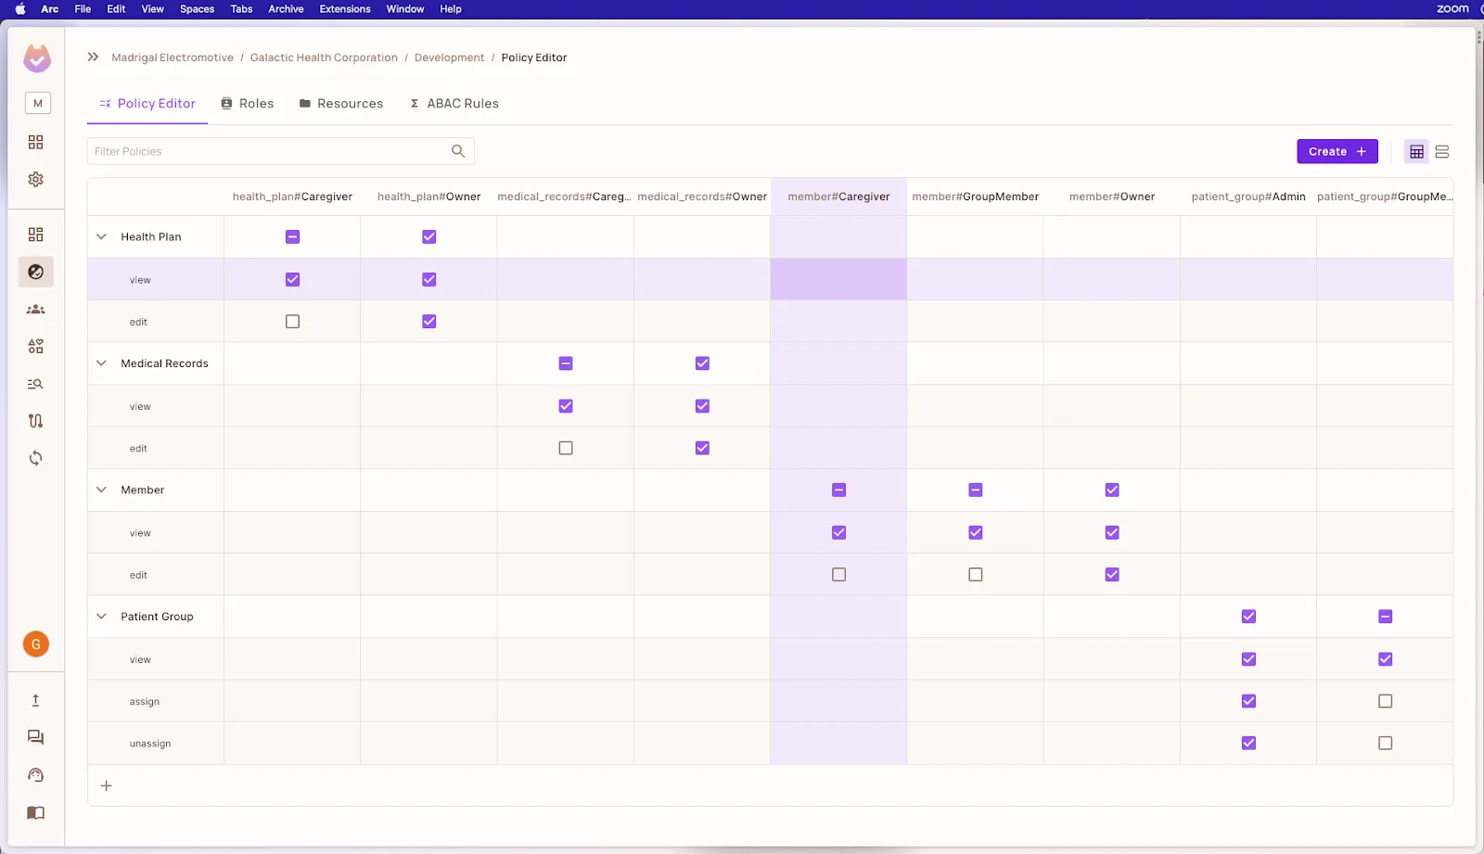Uncheck view for medical_records#Owner

click(702, 406)
